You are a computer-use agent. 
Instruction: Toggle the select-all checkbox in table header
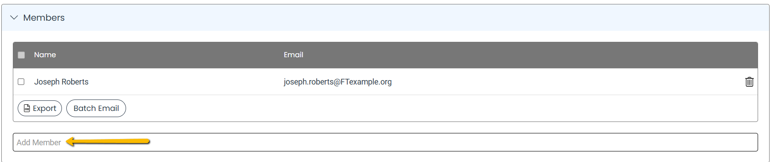[21, 55]
